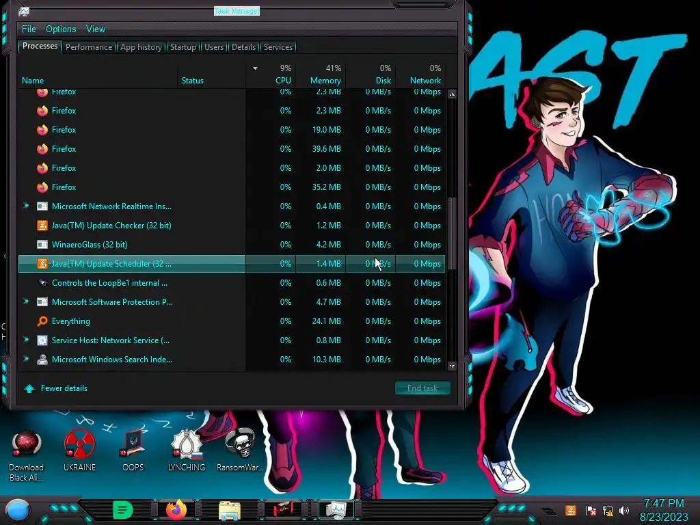Screen dimensions: 700x525
Task: Click the End task button
Action: point(422,388)
